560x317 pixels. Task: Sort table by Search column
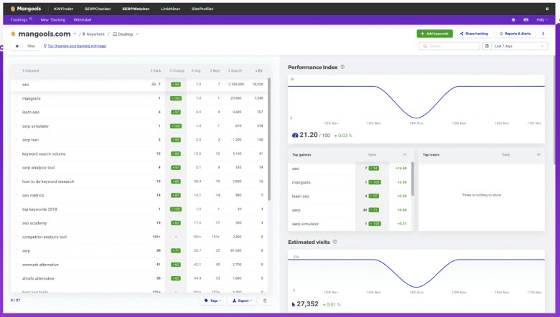click(235, 70)
